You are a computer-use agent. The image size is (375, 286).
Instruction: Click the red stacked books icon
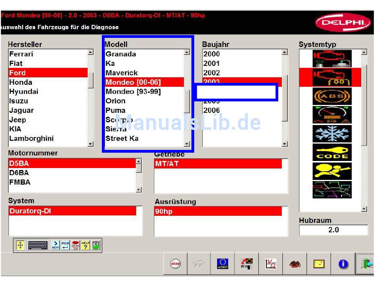pyautogui.click(x=295, y=264)
